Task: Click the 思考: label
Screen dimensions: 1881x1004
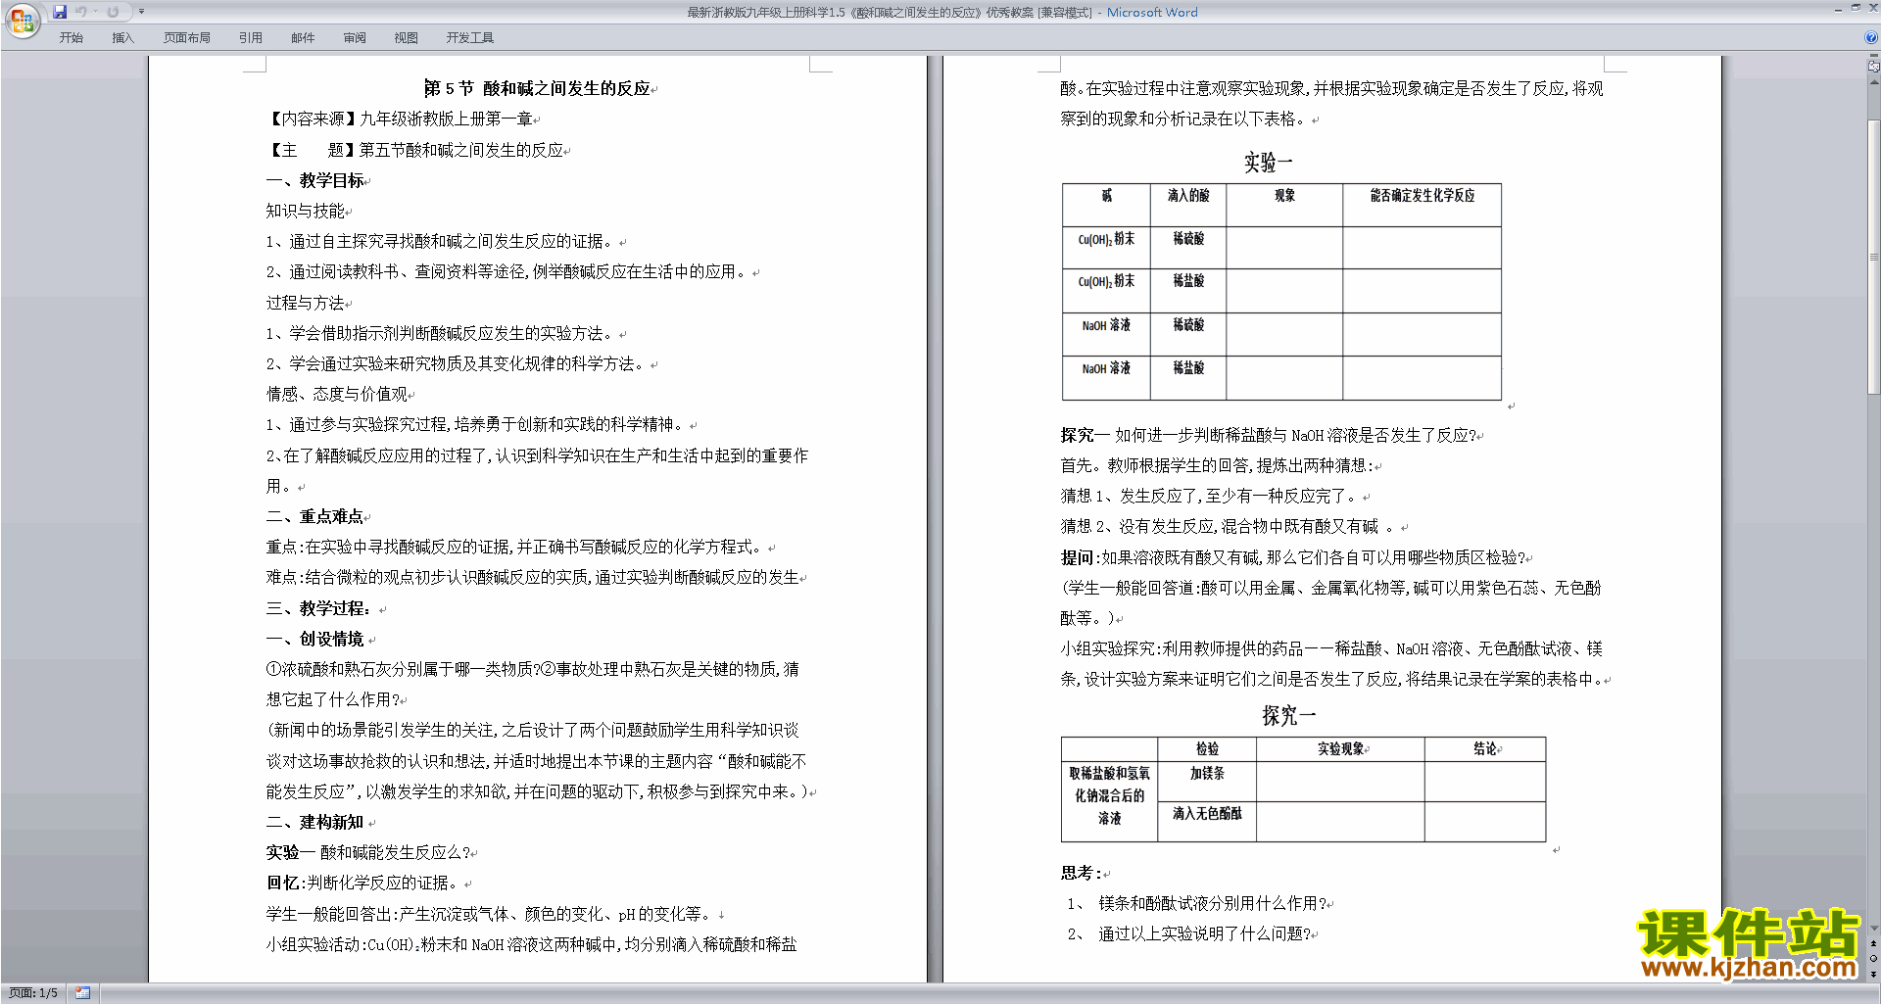Action: 1082,873
